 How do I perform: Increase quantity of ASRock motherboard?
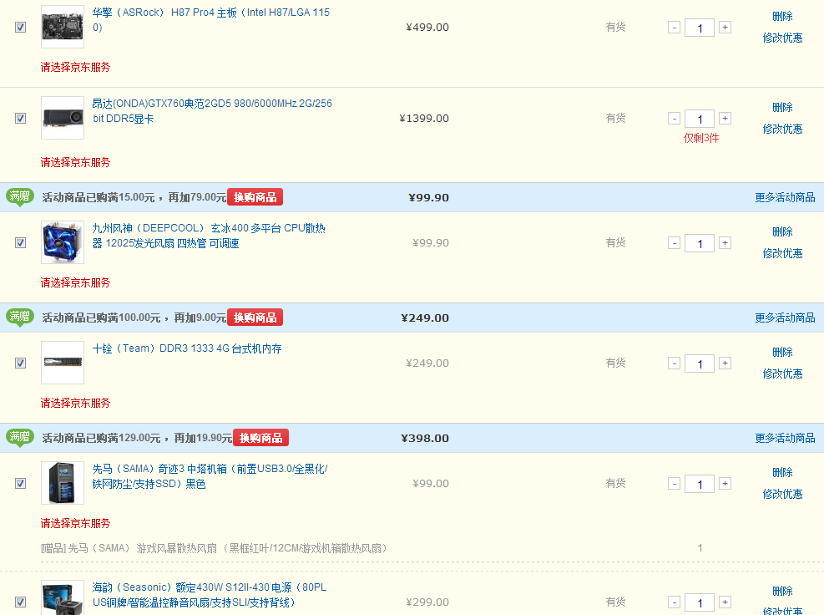pos(725,28)
